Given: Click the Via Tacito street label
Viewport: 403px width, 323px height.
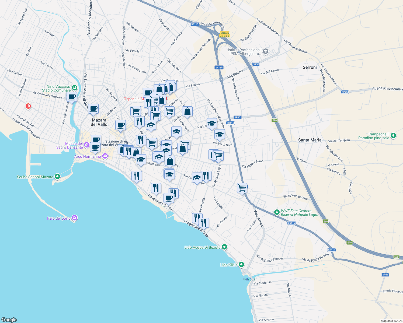Looking at the screenshot, I should [252, 226].
